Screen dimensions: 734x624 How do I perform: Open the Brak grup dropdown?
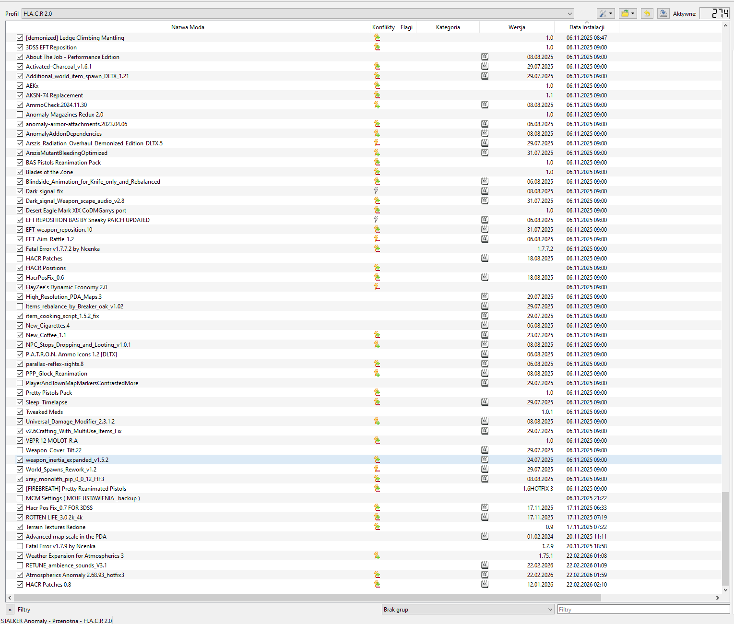click(468, 610)
